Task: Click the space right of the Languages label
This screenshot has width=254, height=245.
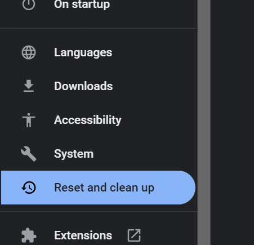Action: pos(154,52)
